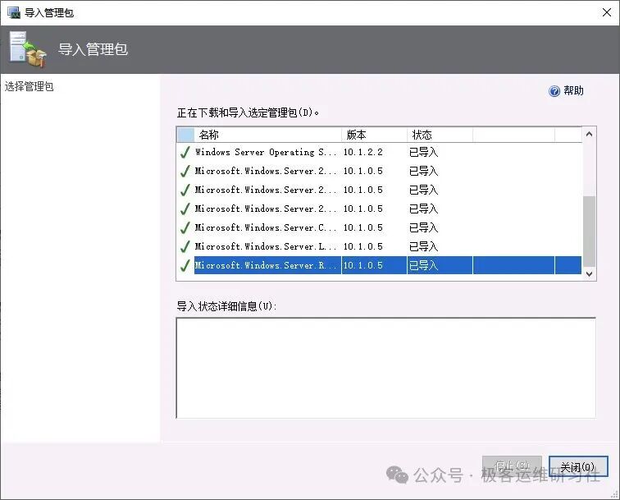
Task: Click the window icon in the title bar
Action: click(x=13, y=12)
